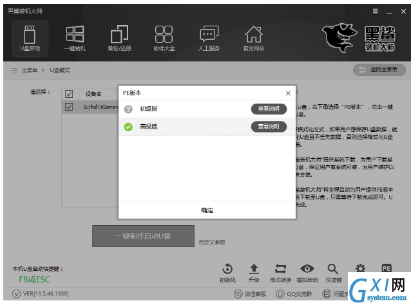Click the U盘模式 breadcrumb
Viewport: 411px width, 303px height.
coord(60,70)
